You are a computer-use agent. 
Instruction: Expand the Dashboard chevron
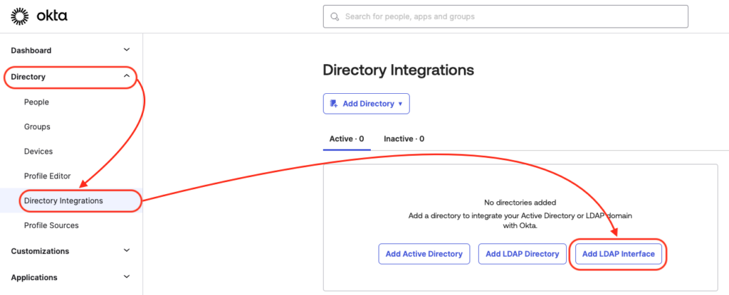(127, 50)
